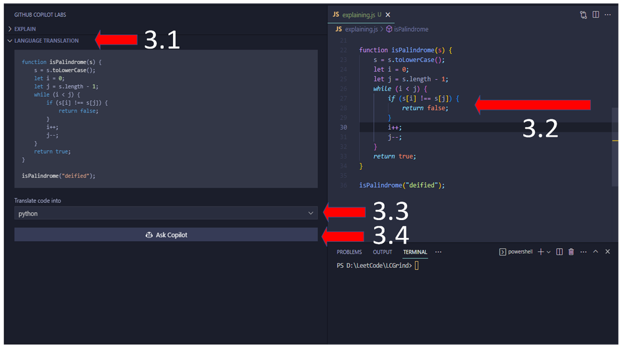Open the Translate code into python dropdown
This screenshot has height=348, width=622.
click(x=166, y=213)
